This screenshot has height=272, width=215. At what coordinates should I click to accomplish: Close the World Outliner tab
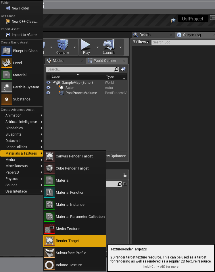(124, 61)
